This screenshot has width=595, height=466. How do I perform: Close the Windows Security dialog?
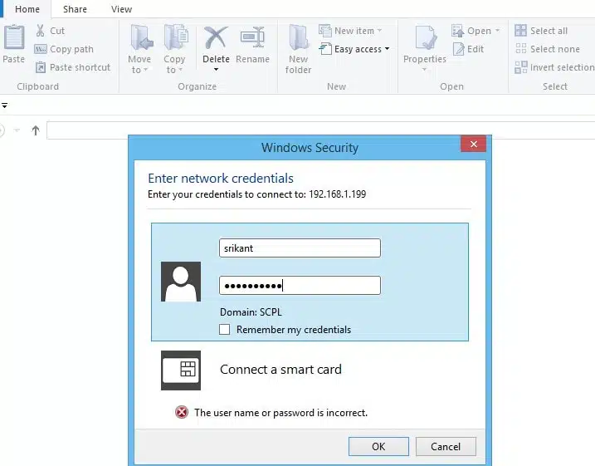[x=473, y=144]
